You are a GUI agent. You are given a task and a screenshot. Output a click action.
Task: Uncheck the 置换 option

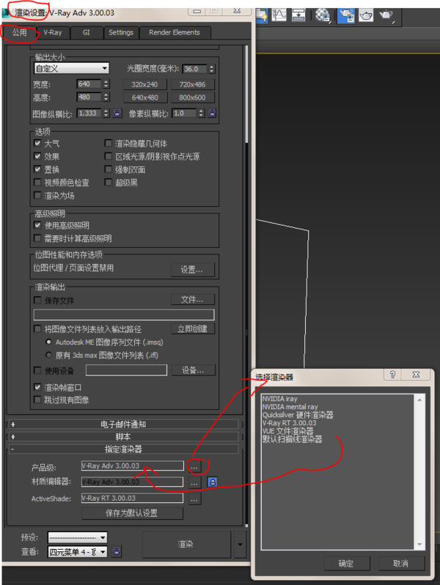pyautogui.click(x=37, y=169)
